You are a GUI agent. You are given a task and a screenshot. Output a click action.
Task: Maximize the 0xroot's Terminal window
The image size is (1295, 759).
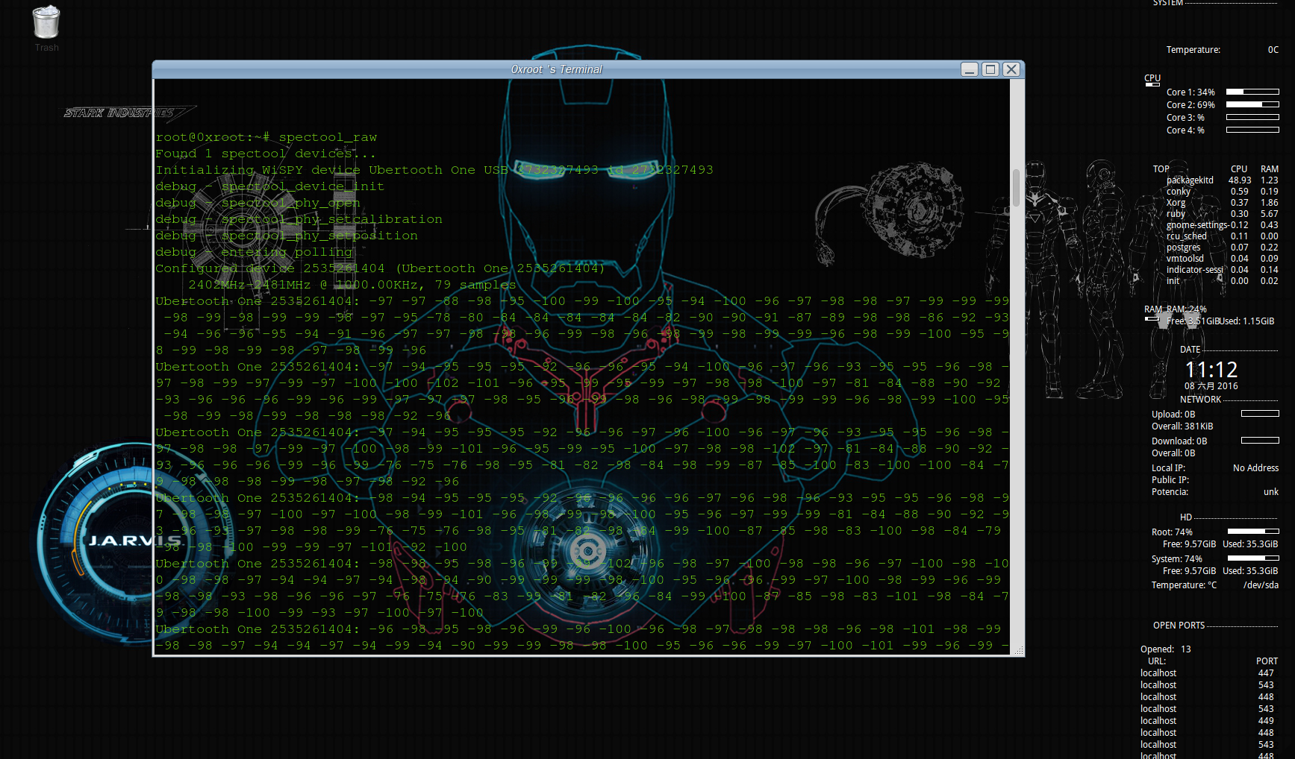click(990, 69)
